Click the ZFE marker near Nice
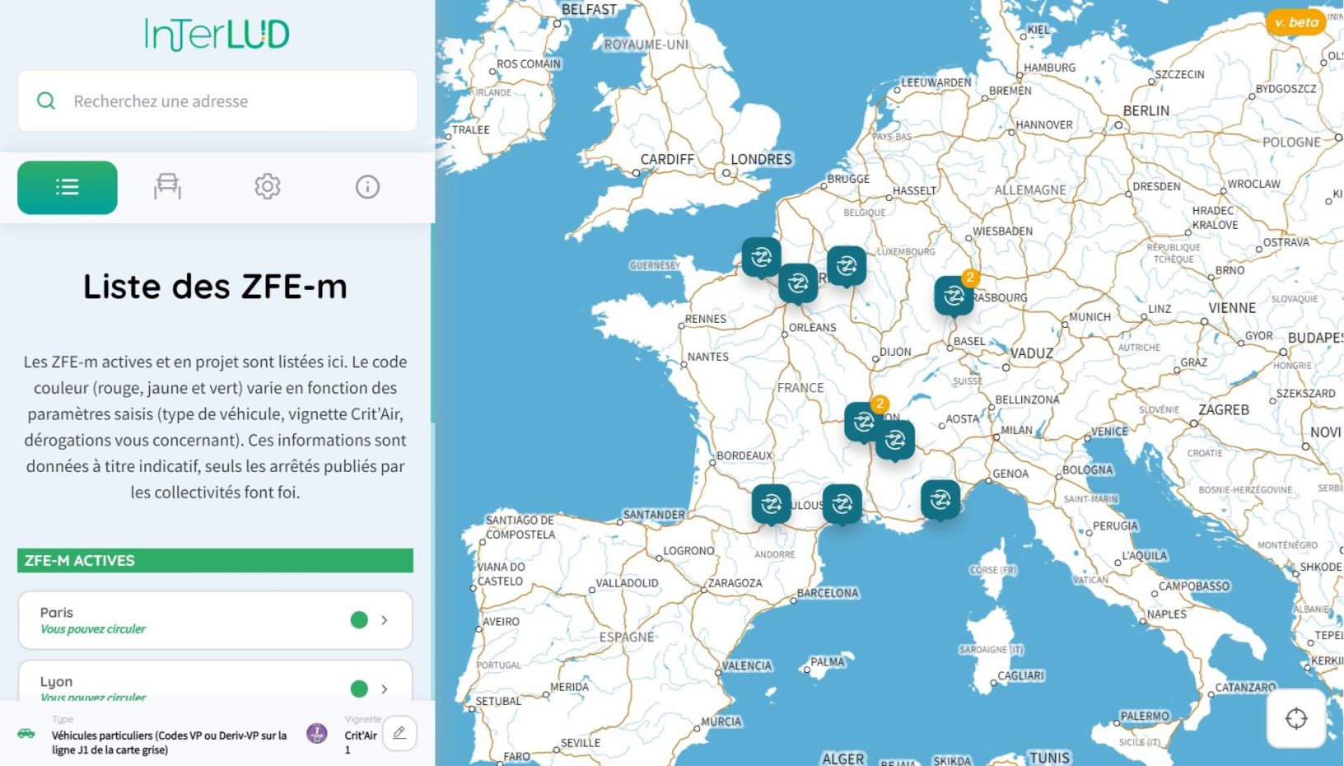The width and height of the screenshot is (1344, 766). [940, 499]
